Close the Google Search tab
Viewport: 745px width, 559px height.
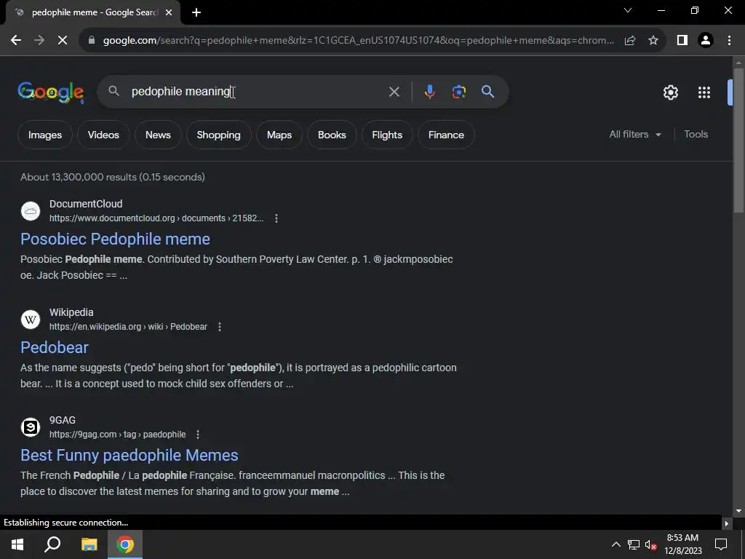tap(169, 12)
